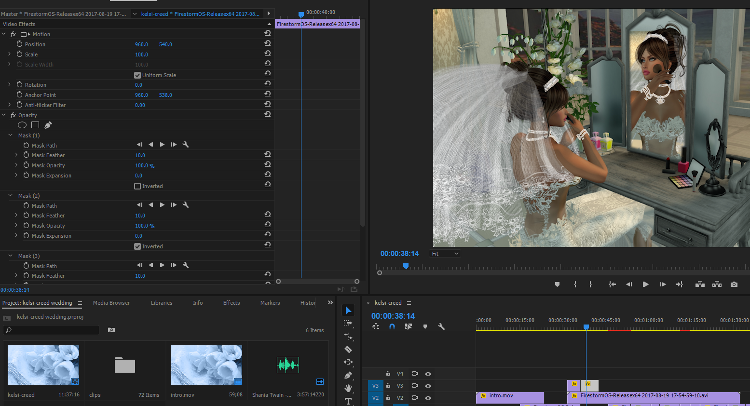Track Mask (2) path forward

[162, 205]
